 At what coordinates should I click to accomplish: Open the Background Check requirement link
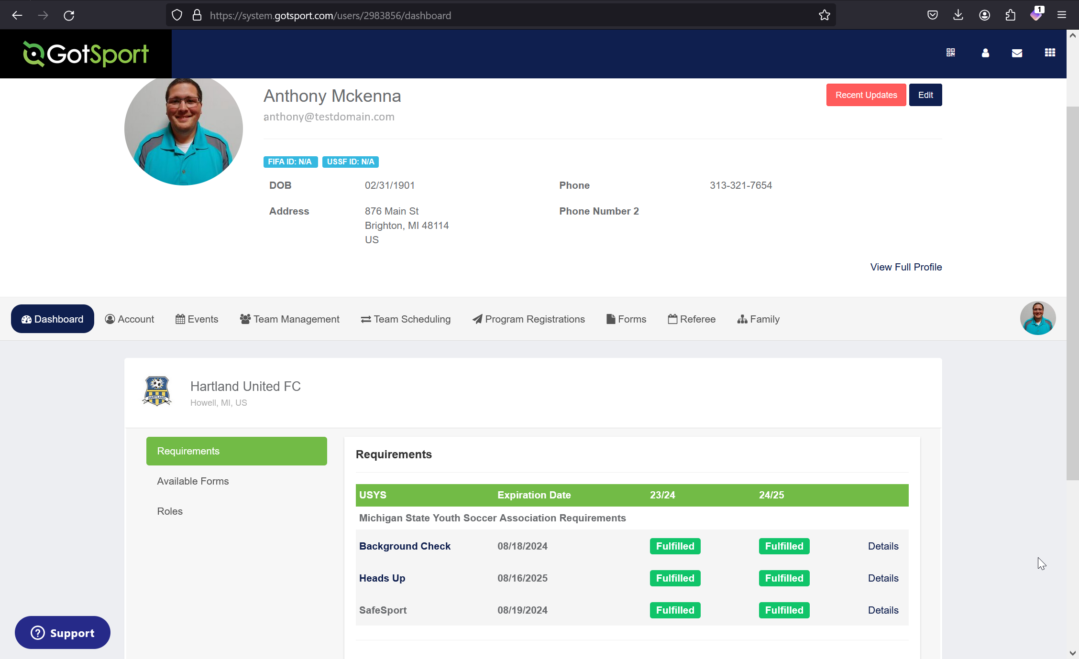pos(405,546)
